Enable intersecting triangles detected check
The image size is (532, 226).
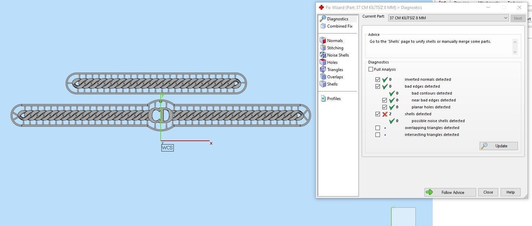coord(378,135)
